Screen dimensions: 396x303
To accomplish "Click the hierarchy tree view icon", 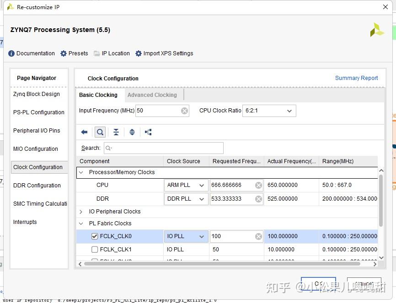I will pos(148,132).
